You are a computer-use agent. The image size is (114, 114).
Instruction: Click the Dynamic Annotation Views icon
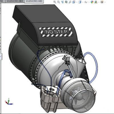pos(70,2)
